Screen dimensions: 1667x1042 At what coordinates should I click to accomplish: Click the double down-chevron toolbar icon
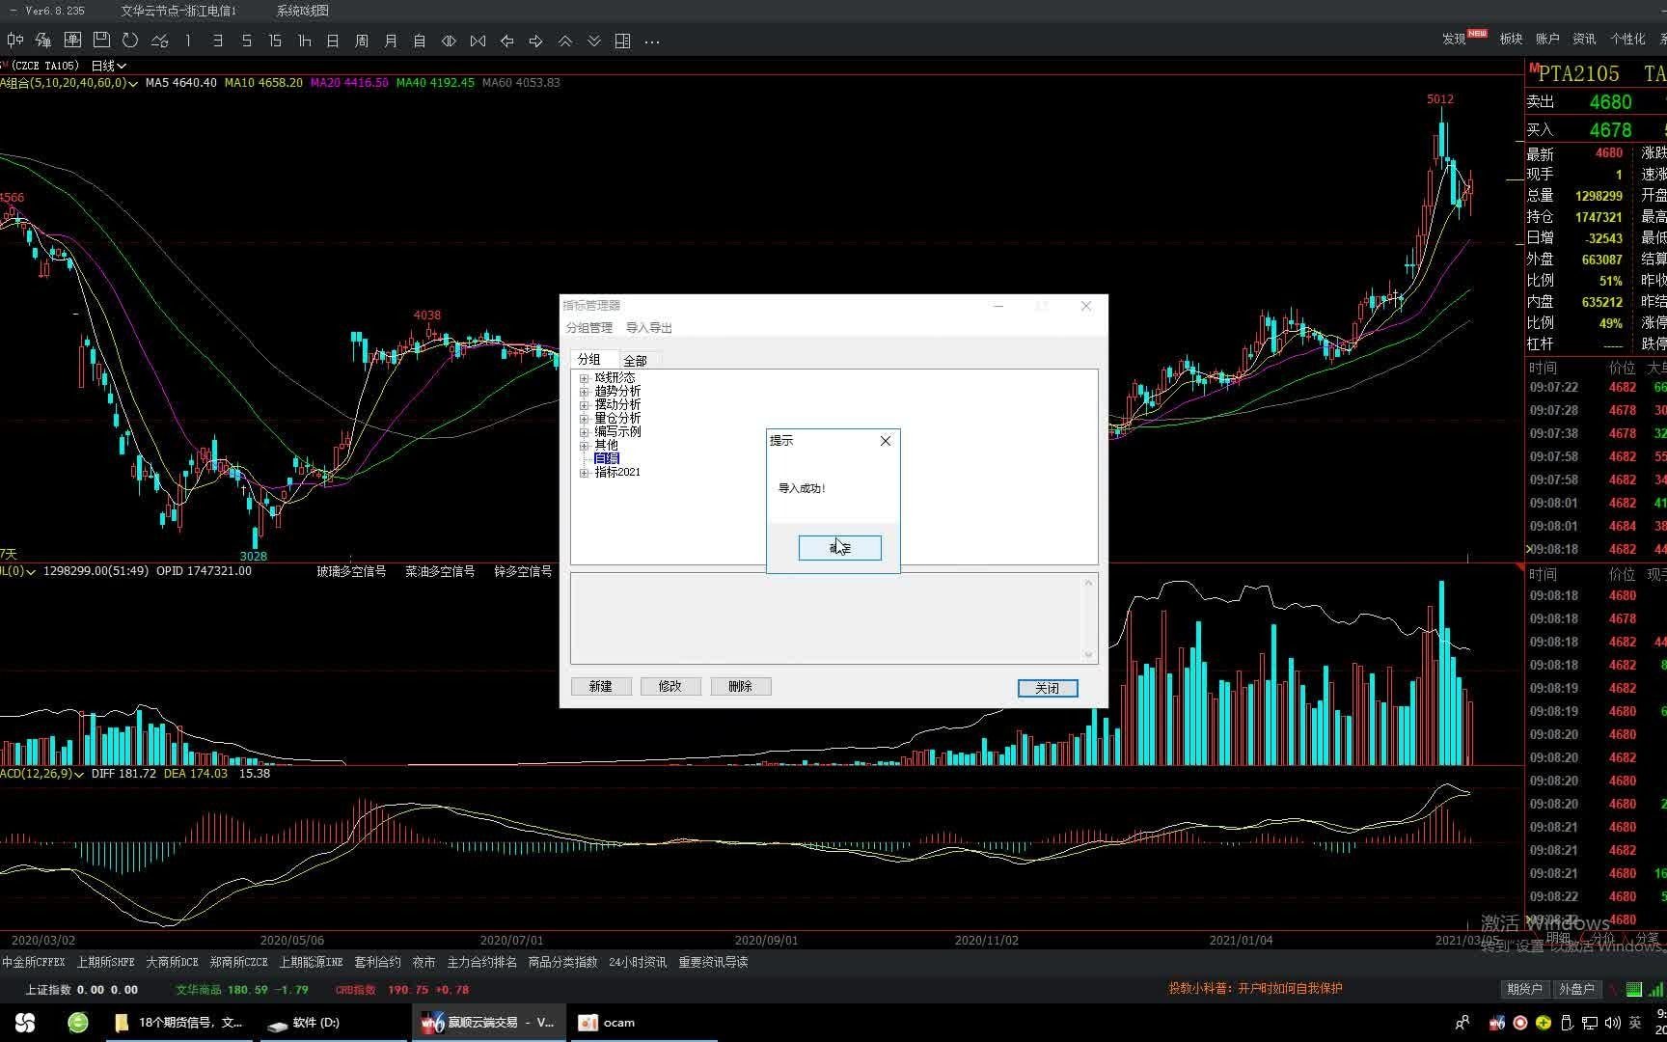(x=594, y=41)
